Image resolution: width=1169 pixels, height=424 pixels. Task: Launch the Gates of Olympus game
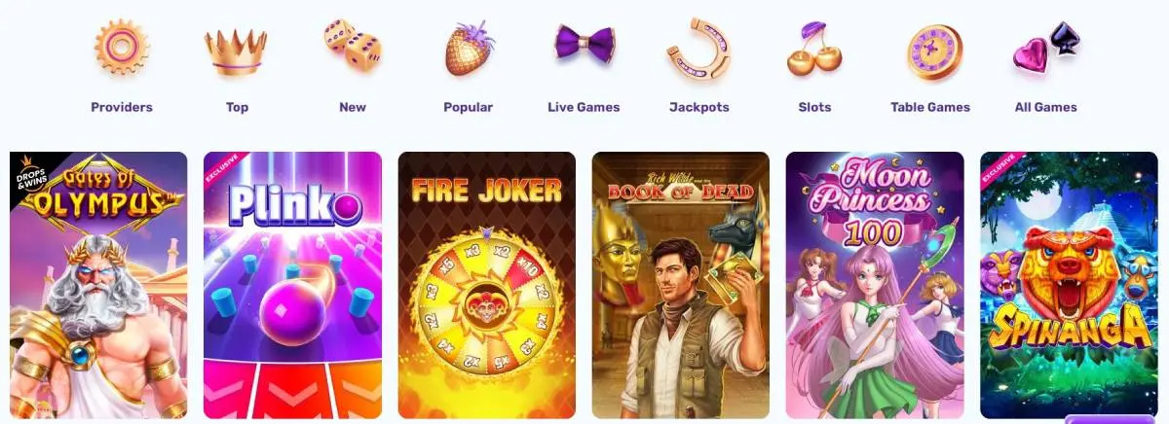(x=98, y=285)
